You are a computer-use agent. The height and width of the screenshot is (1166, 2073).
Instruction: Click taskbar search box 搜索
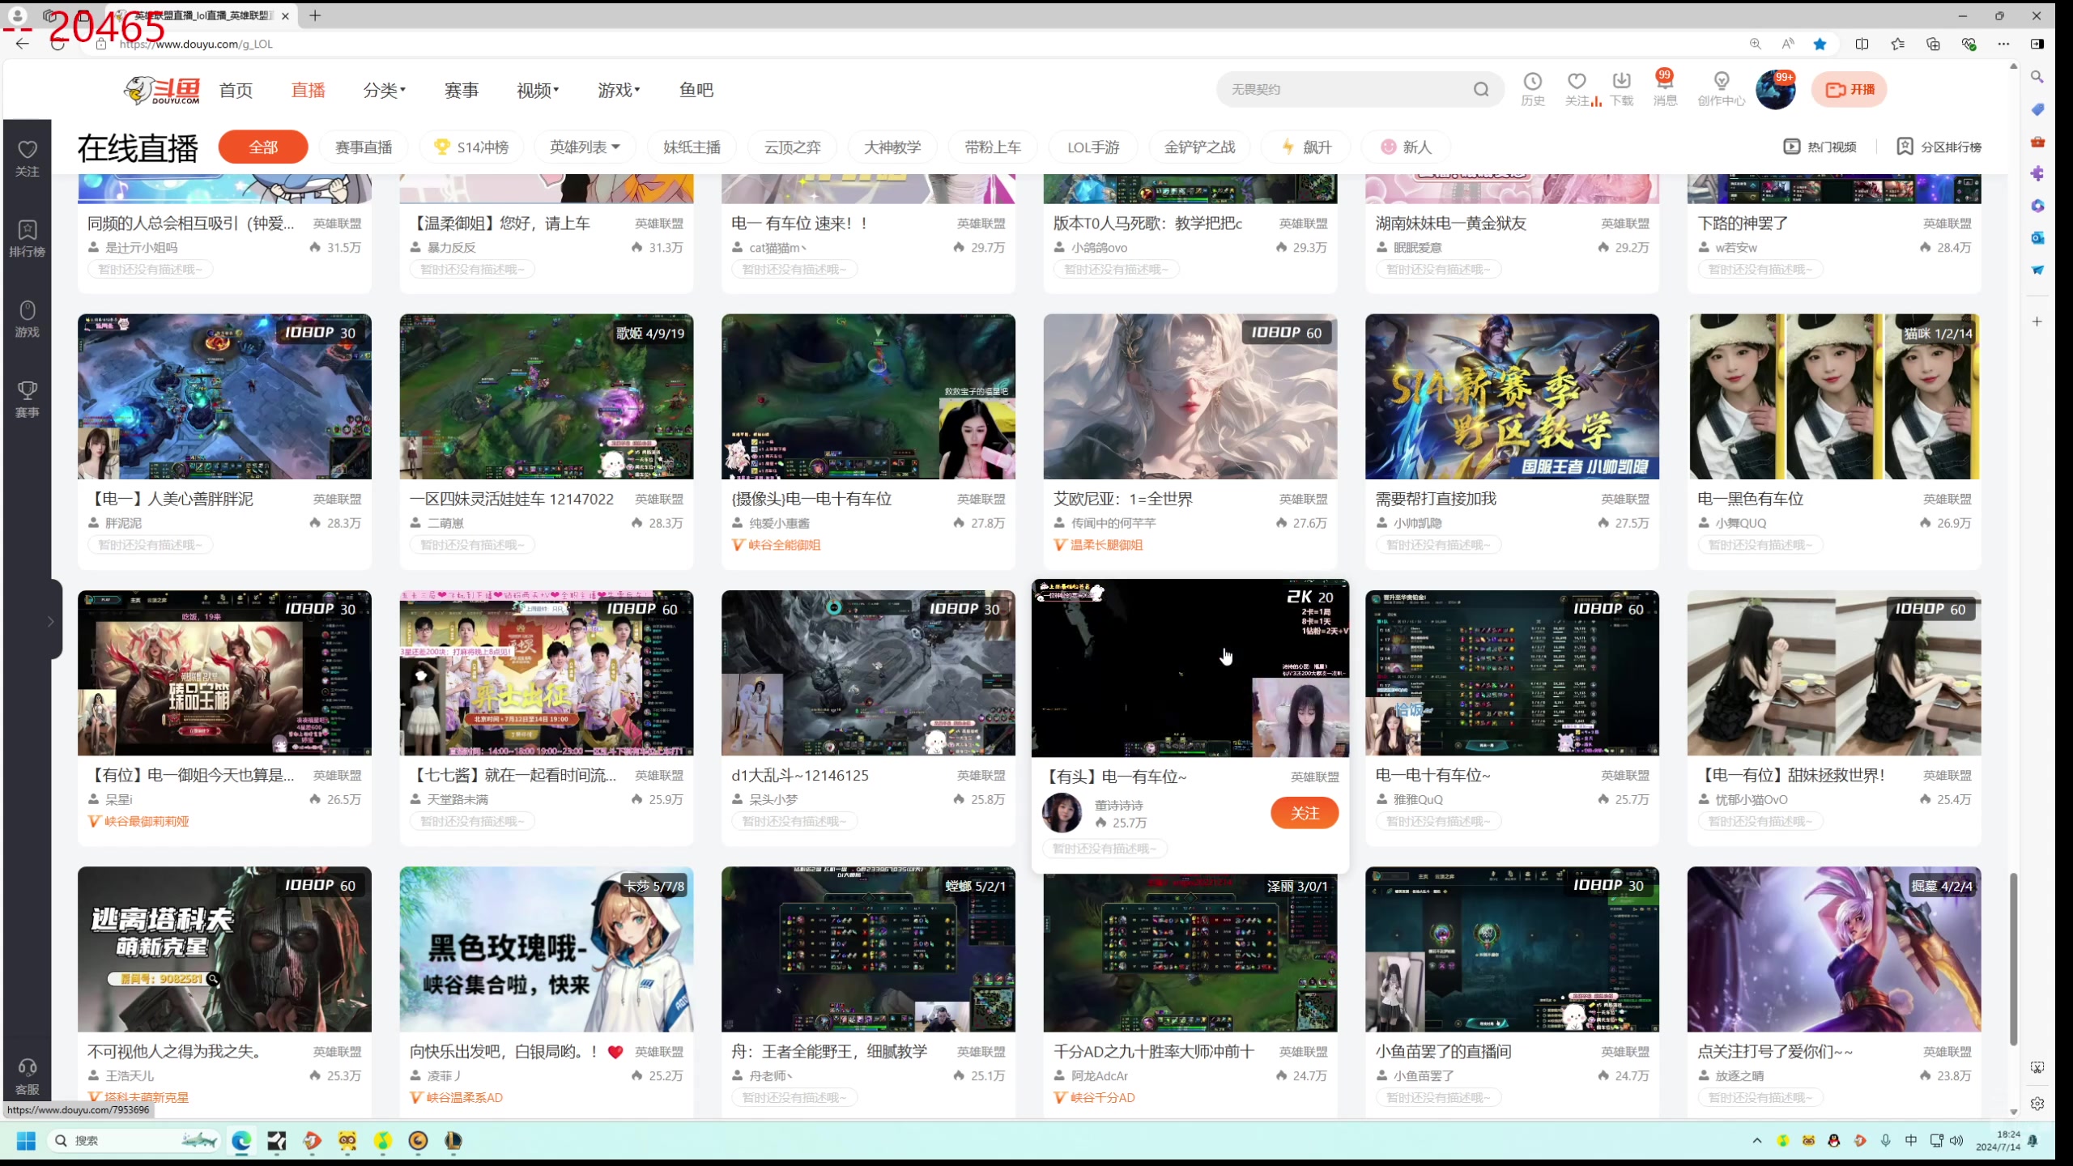134,1141
